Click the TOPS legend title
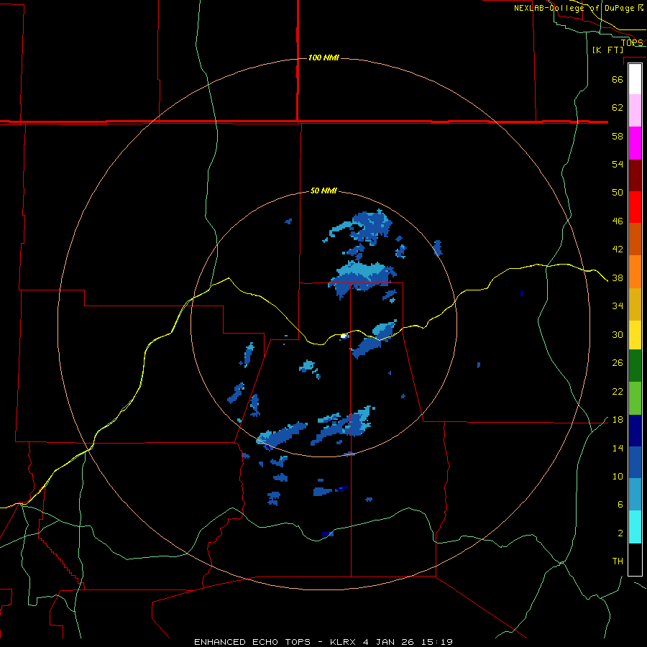The height and width of the screenshot is (647, 647). [632, 42]
